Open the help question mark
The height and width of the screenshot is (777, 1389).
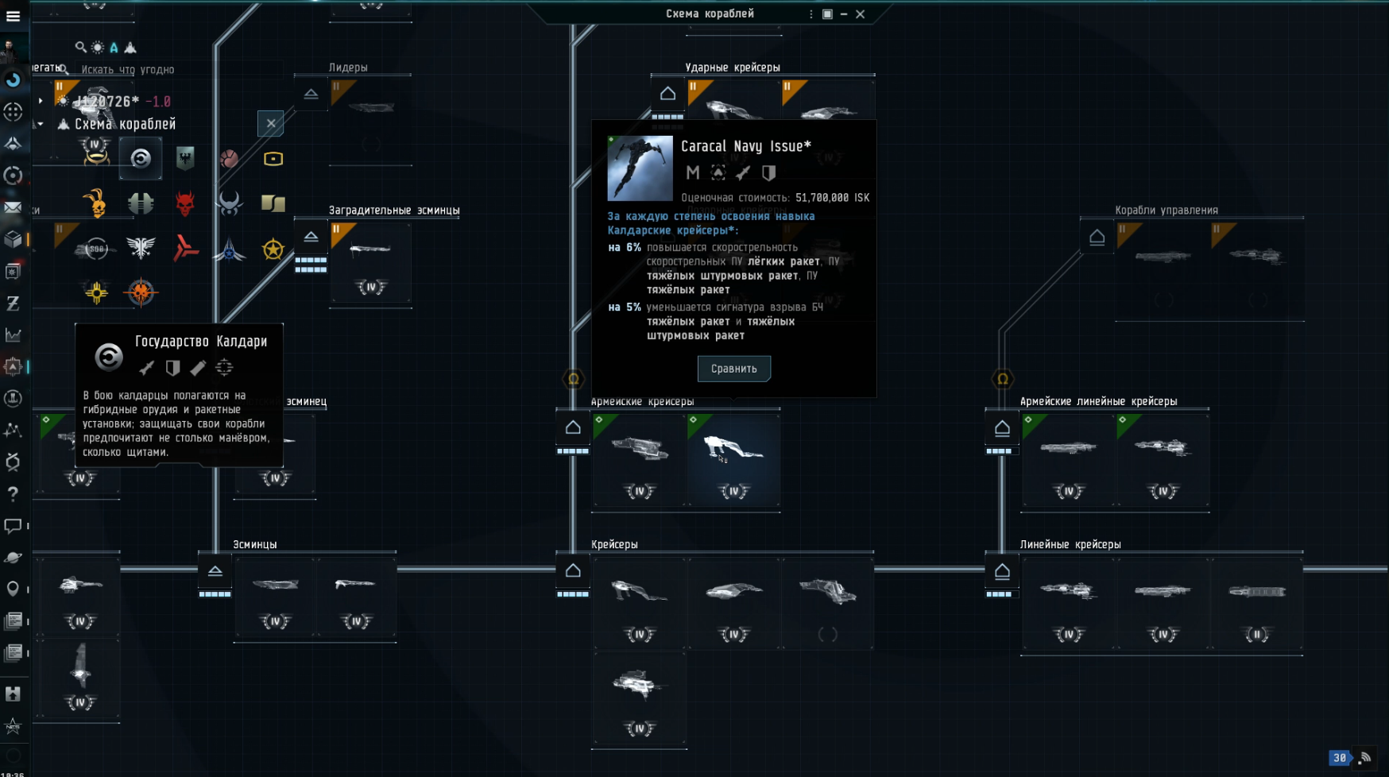[x=13, y=494]
